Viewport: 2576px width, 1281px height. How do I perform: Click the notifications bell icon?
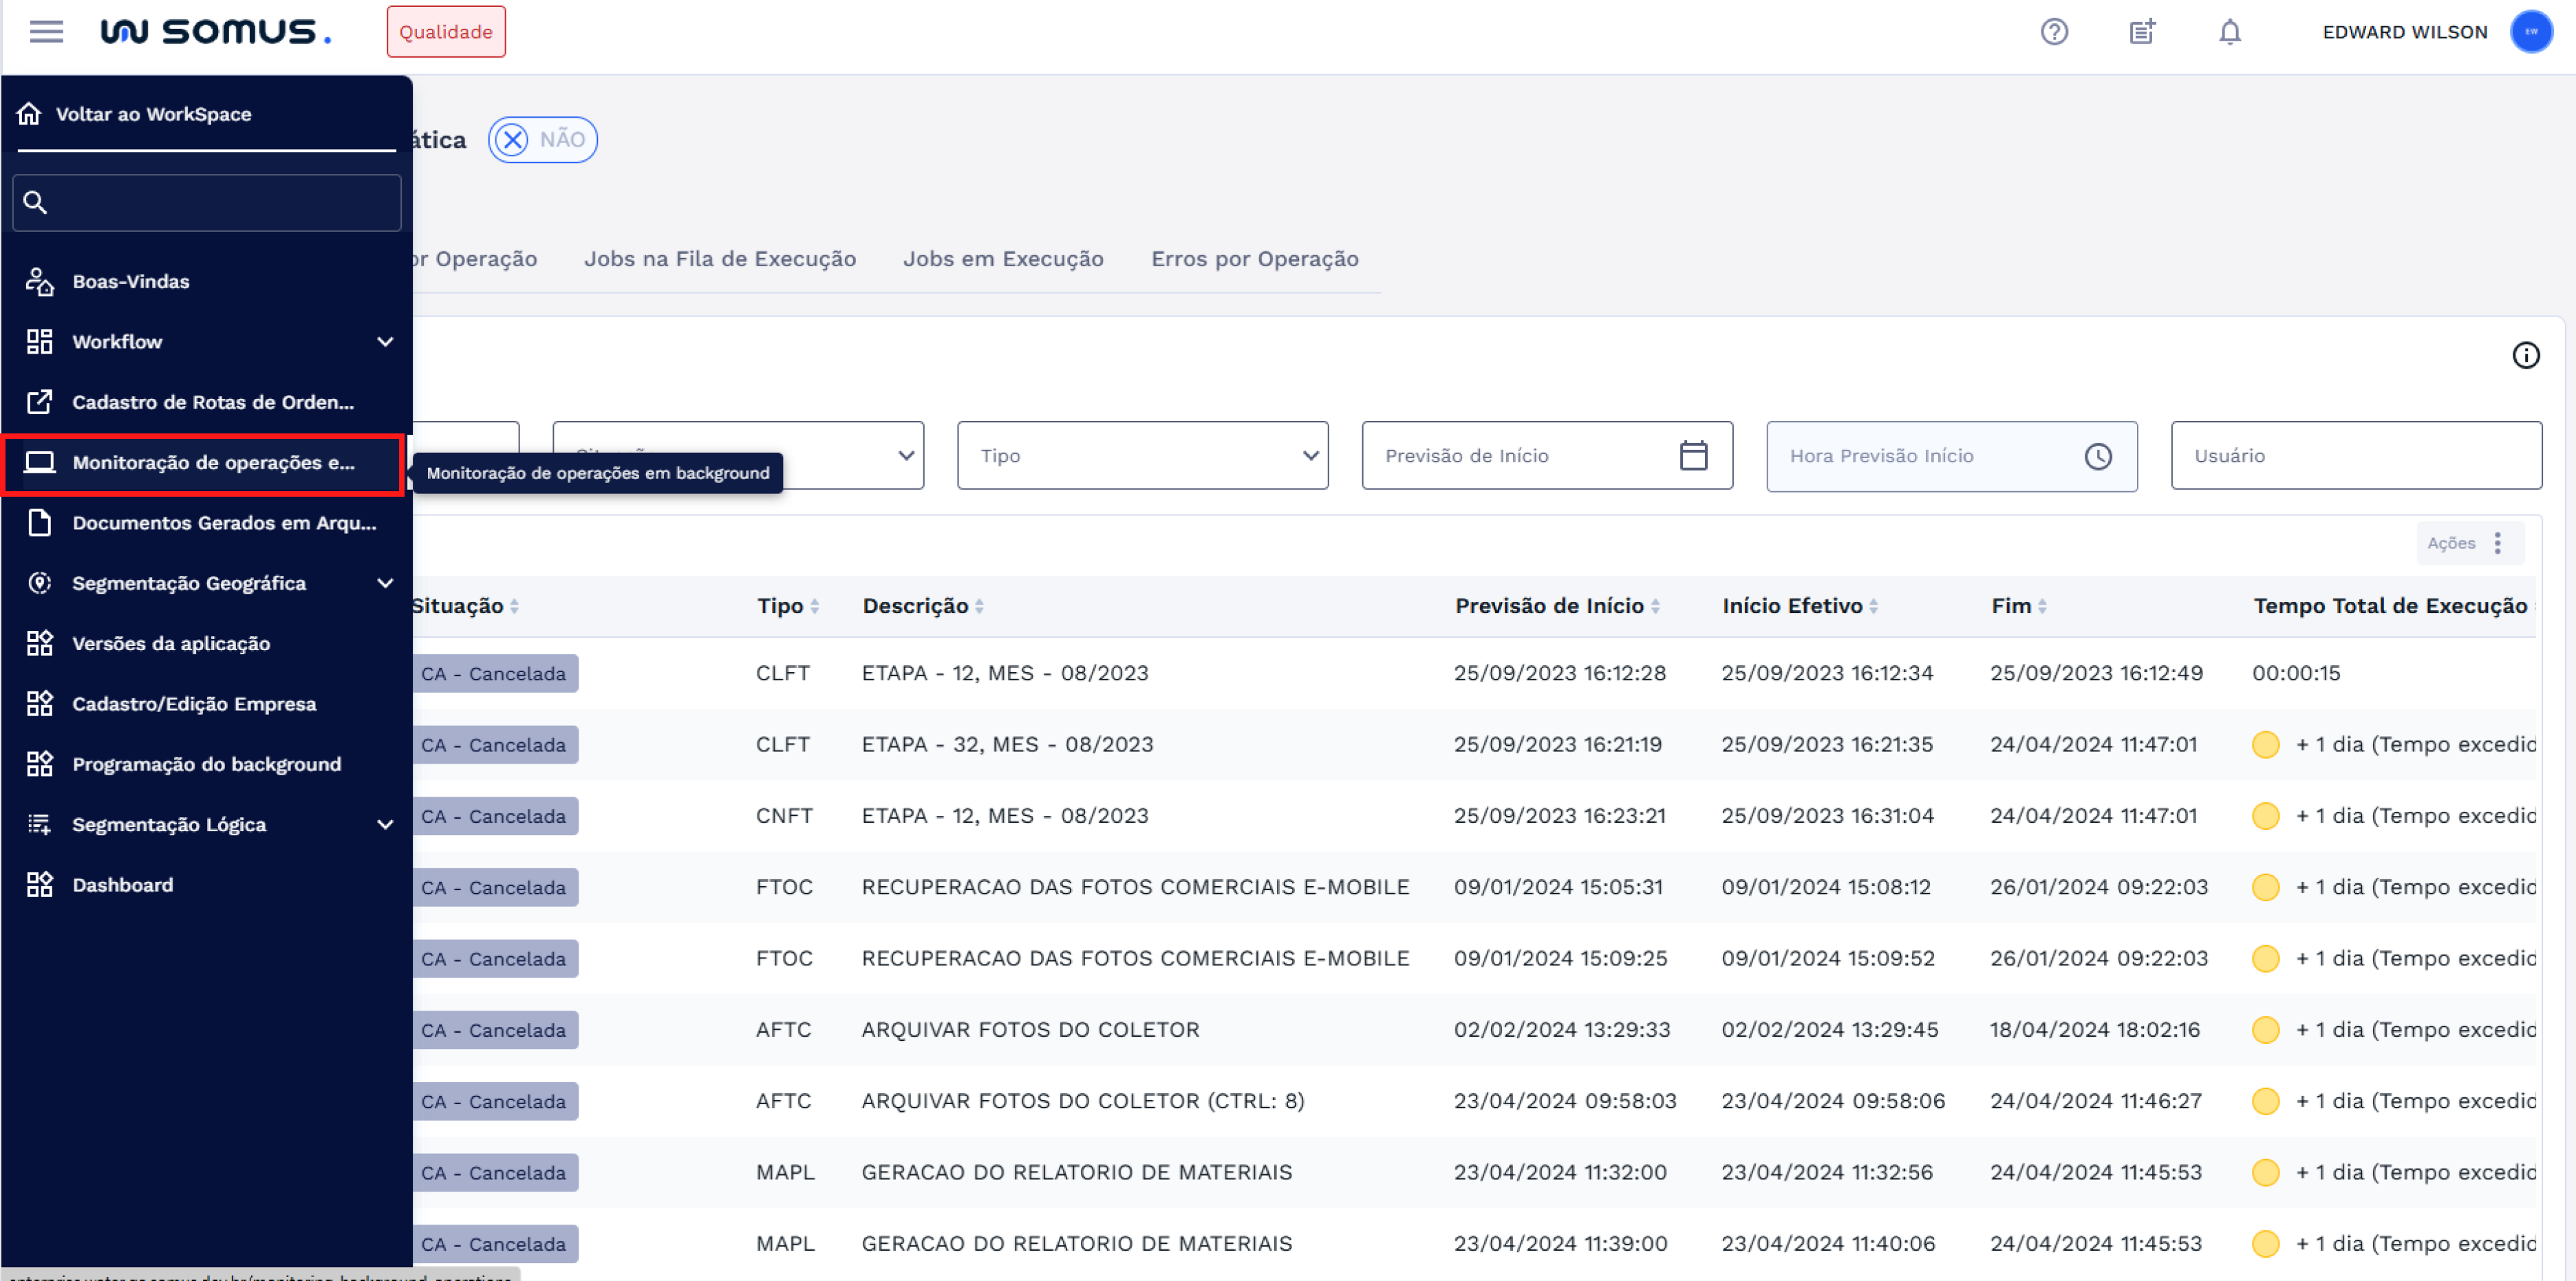[x=2229, y=32]
